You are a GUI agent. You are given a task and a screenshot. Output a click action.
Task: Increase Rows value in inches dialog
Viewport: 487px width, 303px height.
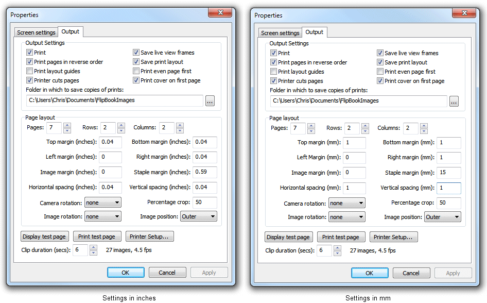click(x=121, y=125)
